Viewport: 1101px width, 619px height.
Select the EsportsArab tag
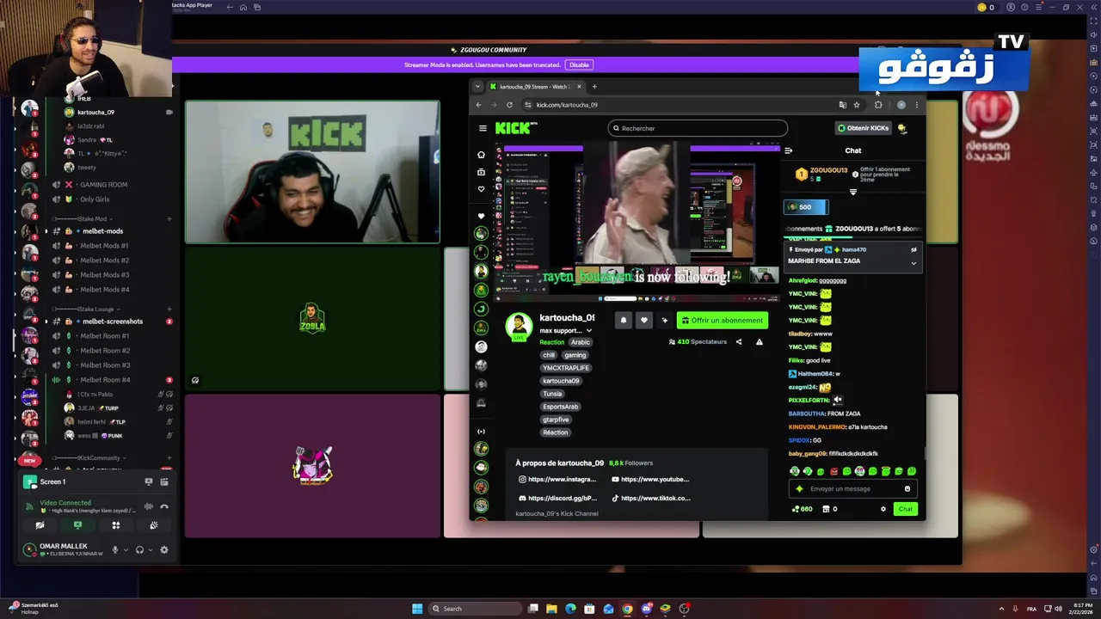click(561, 407)
